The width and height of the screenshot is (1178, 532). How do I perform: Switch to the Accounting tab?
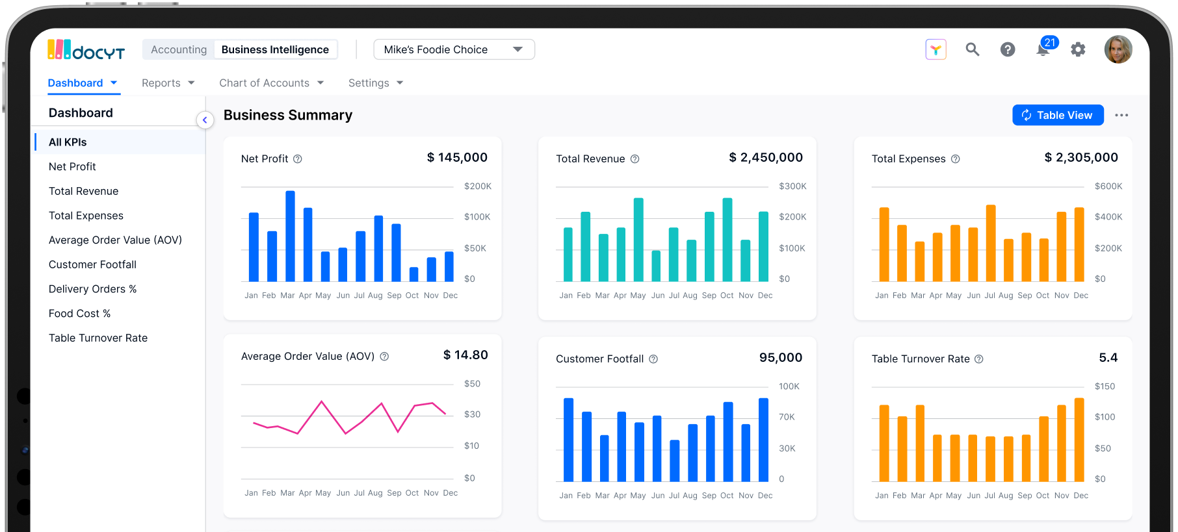[179, 49]
